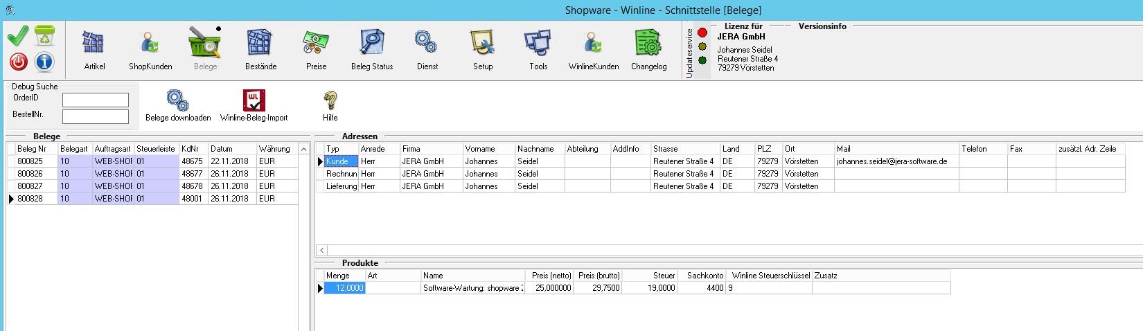Open the Changelog
This screenshot has width=1143, height=331.
pyautogui.click(x=648, y=49)
